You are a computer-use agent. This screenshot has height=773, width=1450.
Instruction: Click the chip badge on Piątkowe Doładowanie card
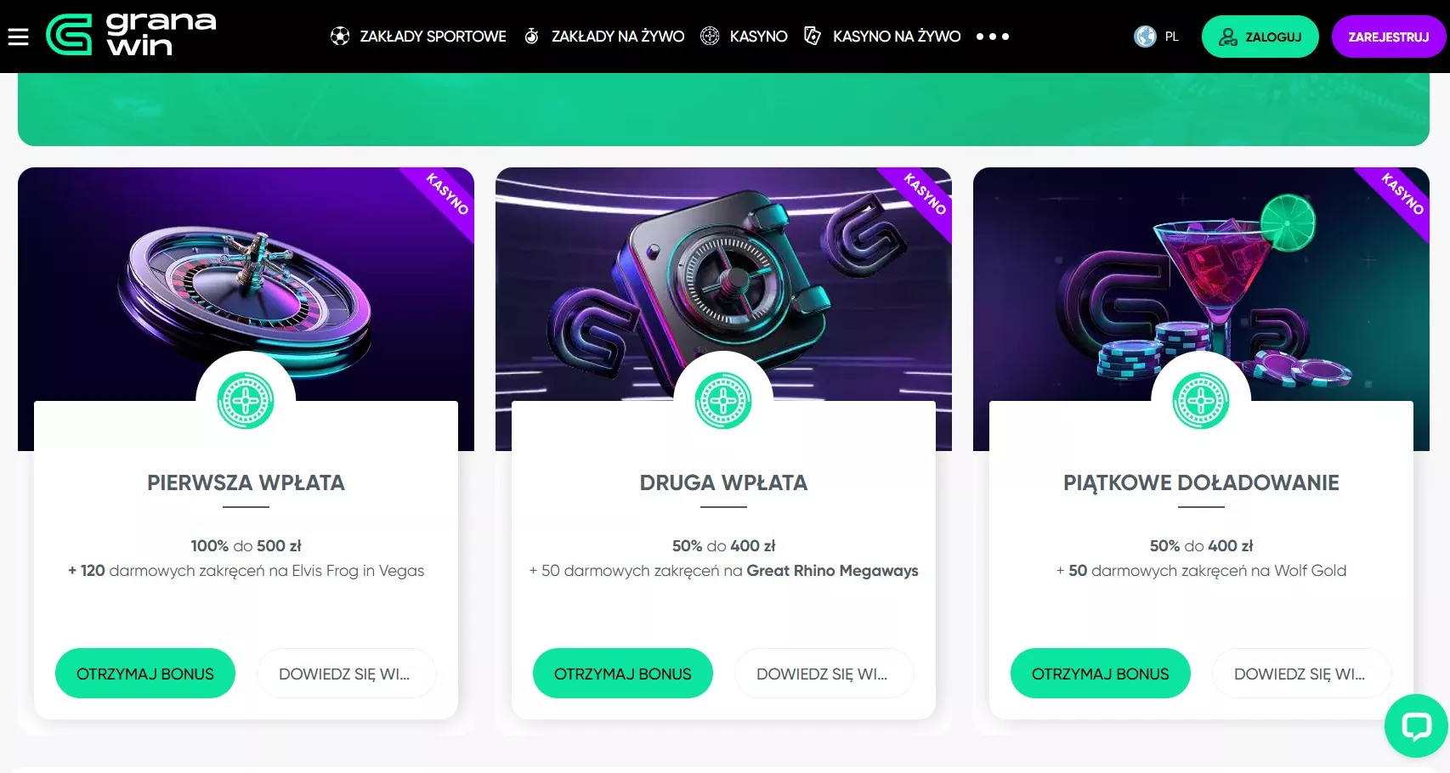click(1201, 400)
